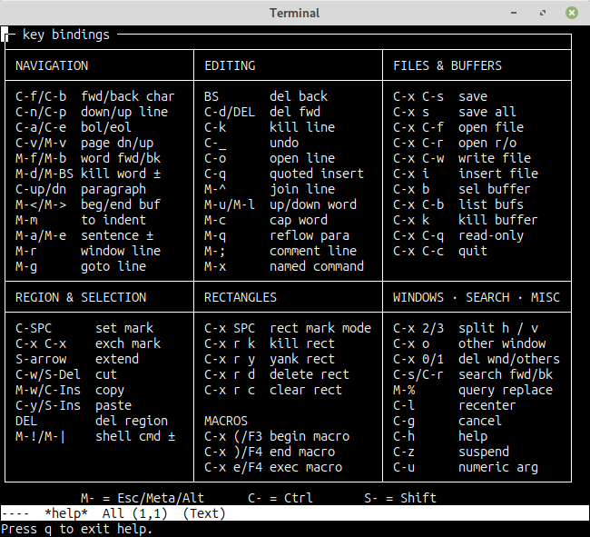Click the 'begin macro' row
The width and height of the screenshot is (590, 537).
point(277,436)
